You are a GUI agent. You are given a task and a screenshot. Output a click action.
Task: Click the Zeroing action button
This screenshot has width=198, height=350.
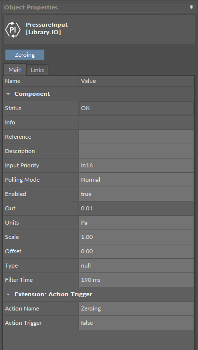coord(25,55)
